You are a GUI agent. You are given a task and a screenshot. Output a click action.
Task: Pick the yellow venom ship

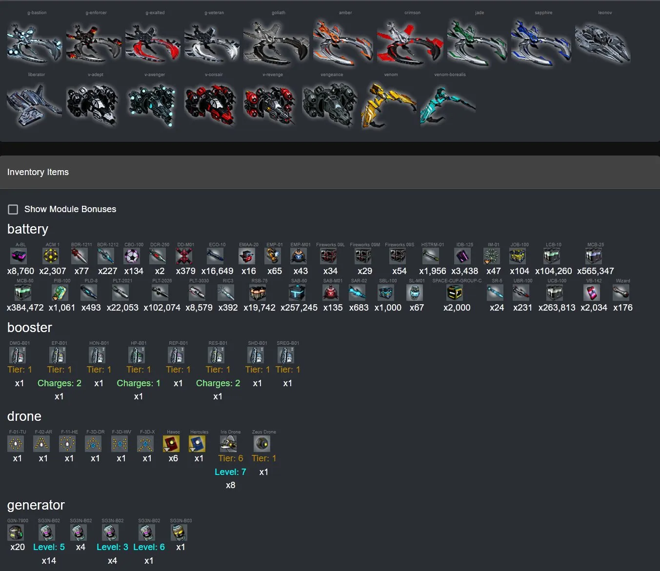click(x=389, y=105)
